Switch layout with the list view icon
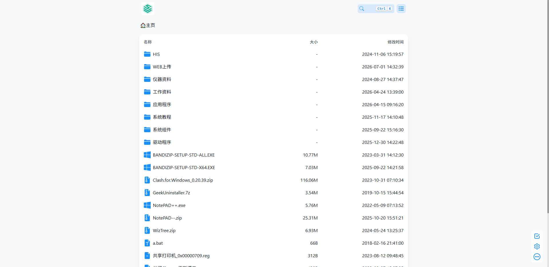The image size is (549, 267). click(x=401, y=9)
